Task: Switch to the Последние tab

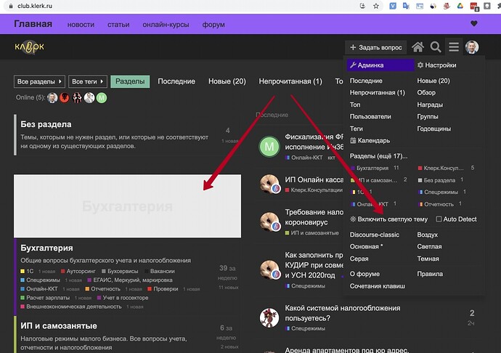Action: 176,81
